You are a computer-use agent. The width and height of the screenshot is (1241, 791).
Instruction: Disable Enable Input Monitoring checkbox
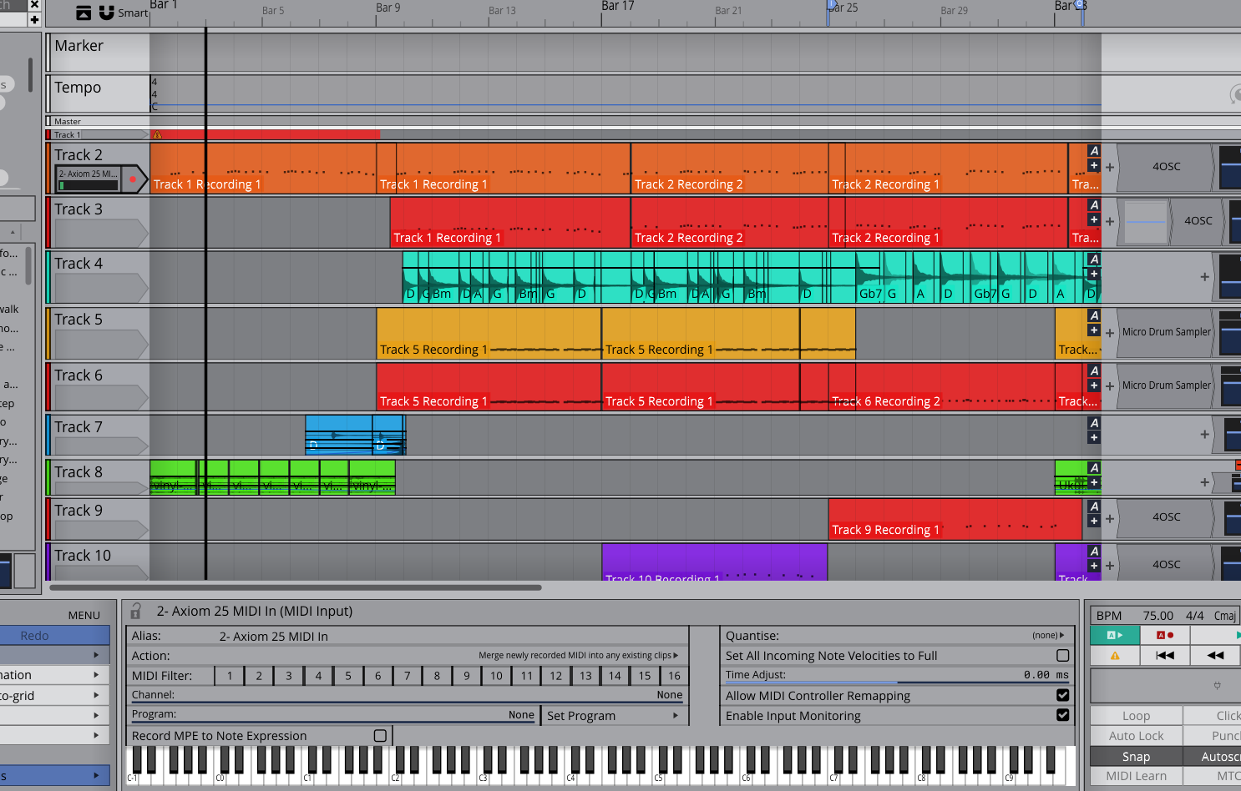click(1062, 715)
